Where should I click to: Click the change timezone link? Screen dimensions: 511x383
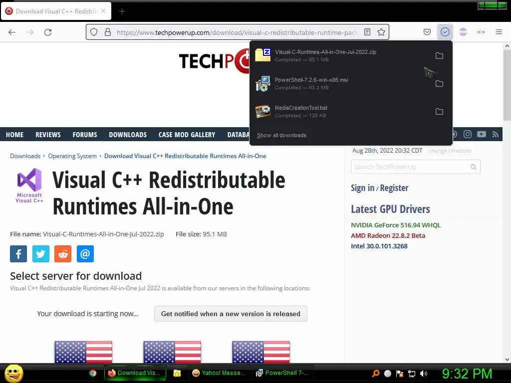pos(450,151)
